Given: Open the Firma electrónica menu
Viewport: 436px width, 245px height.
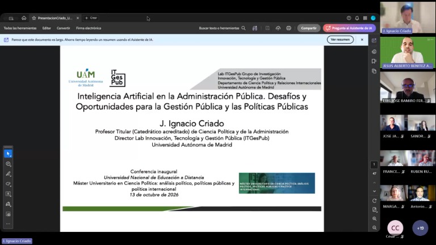Looking at the screenshot, I should (89, 28).
